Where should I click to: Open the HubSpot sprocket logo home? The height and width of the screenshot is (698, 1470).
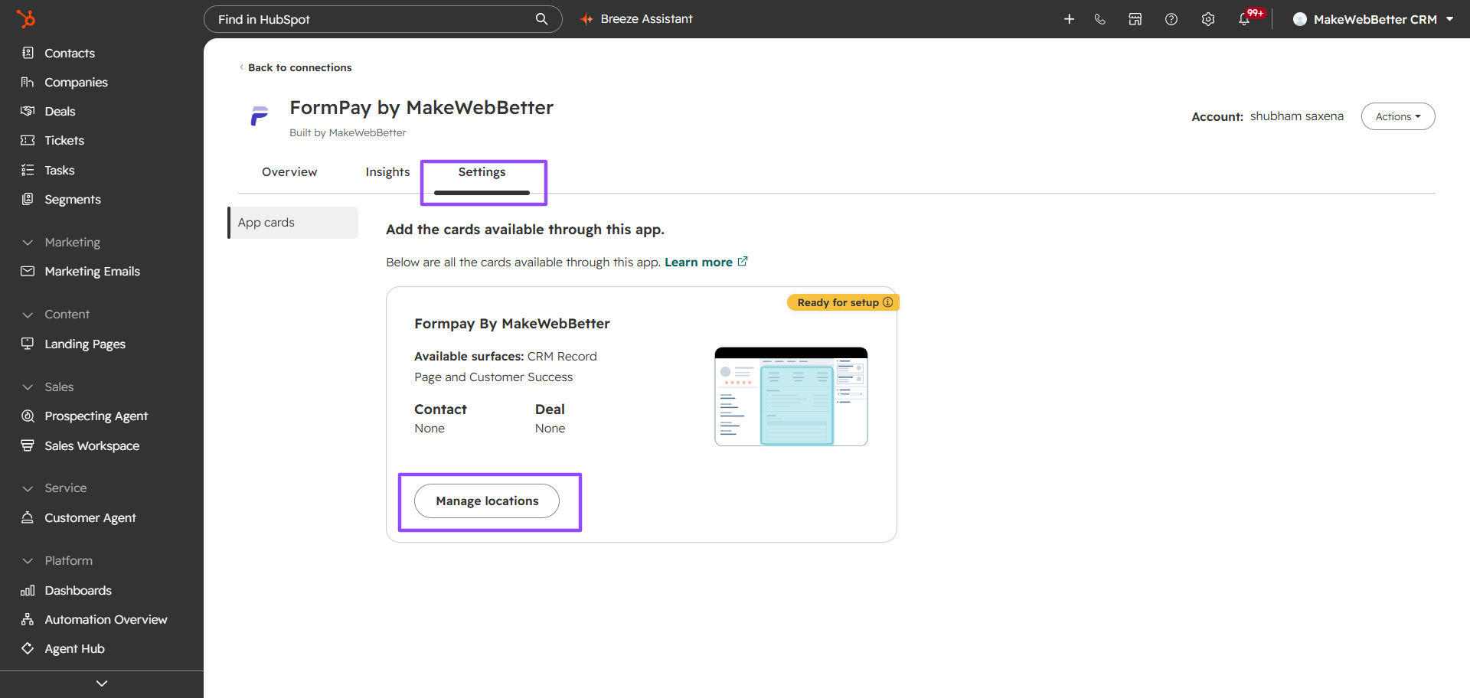click(26, 18)
